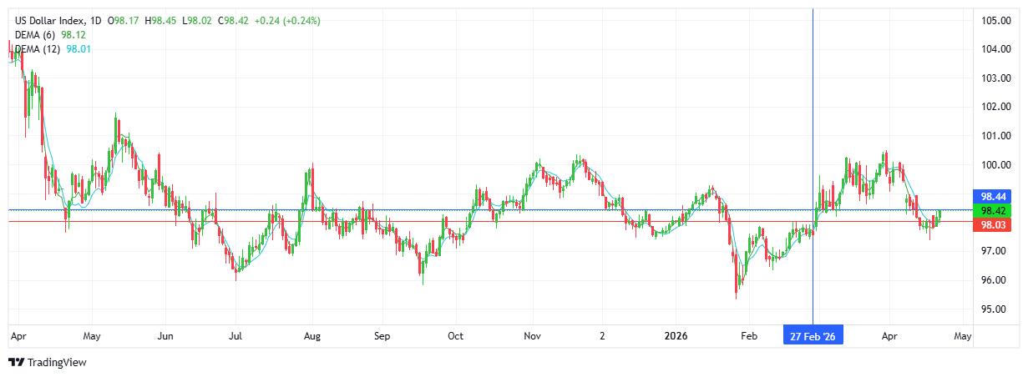
Task: Click the Jul label on time axis
Action: [236, 337]
